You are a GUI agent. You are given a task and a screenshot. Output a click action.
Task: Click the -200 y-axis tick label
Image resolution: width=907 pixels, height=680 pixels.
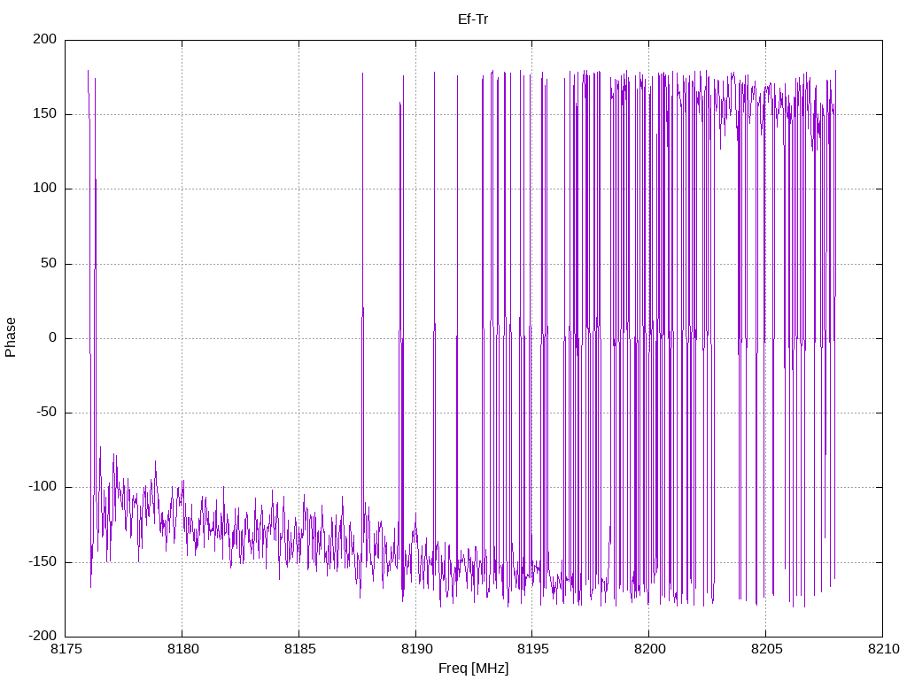43,636
